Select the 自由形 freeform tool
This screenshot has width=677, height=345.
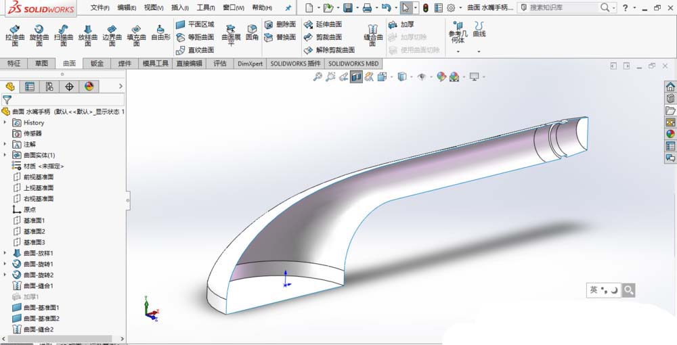click(160, 32)
